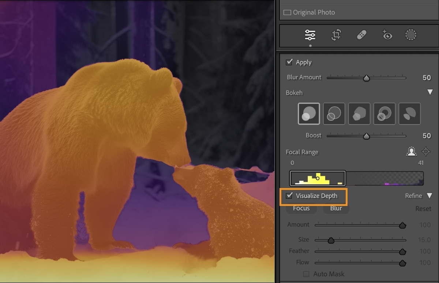This screenshot has width=439, height=283.
Task: Open the Red Eye removal tool
Action: click(x=387, y=35)
